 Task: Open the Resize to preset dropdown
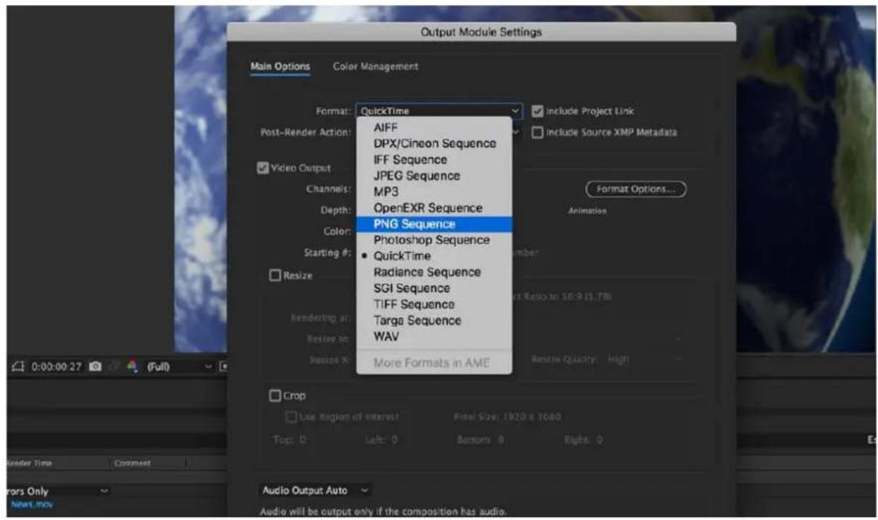679,339
